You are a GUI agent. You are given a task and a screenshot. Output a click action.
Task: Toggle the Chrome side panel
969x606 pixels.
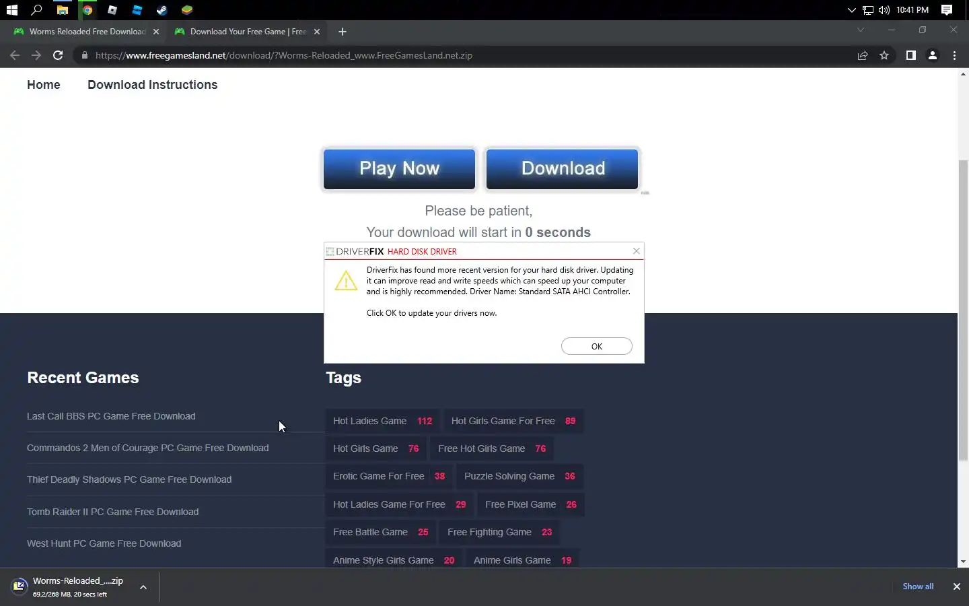pyautogui.click(x=910, y=55)
